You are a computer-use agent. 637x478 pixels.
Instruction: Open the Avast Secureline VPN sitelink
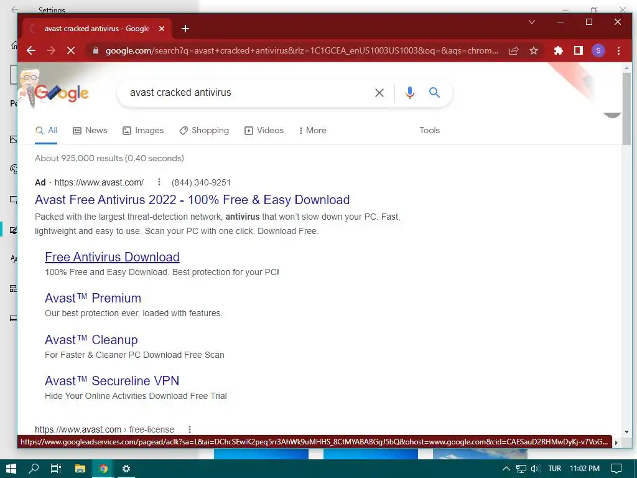tap(112, 381)
